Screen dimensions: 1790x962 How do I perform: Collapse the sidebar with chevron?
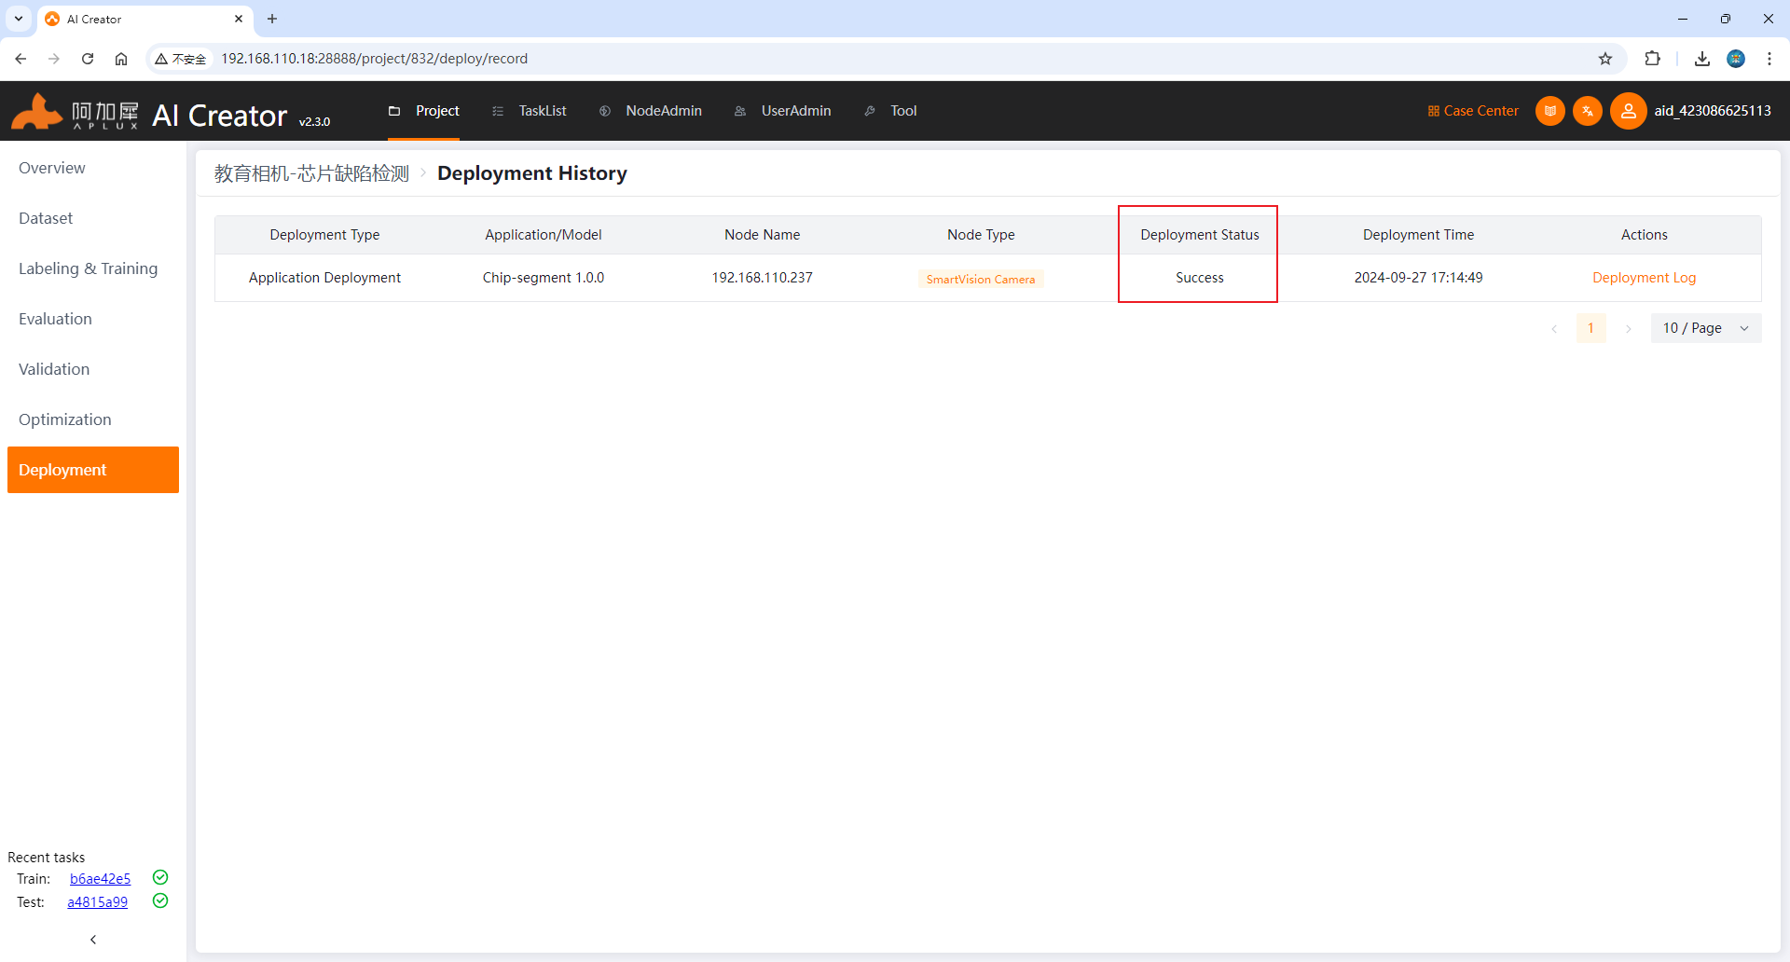[x=93, y=940]
